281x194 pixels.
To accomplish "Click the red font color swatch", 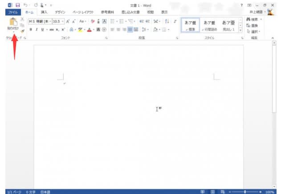I will pos(89,30).
